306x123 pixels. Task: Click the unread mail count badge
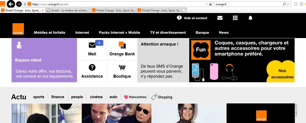coord(99,43)
